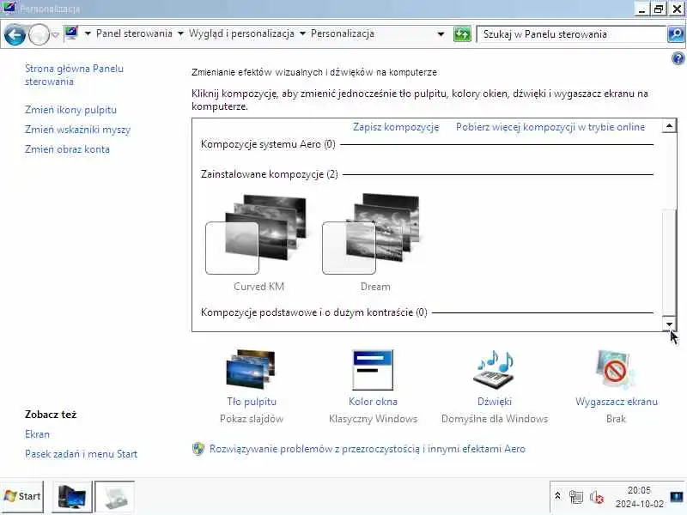Click the Personalizacja window taskbar button
Viewport: 687px width, 515px height.
pyautogui.click(x=115, y=497)
